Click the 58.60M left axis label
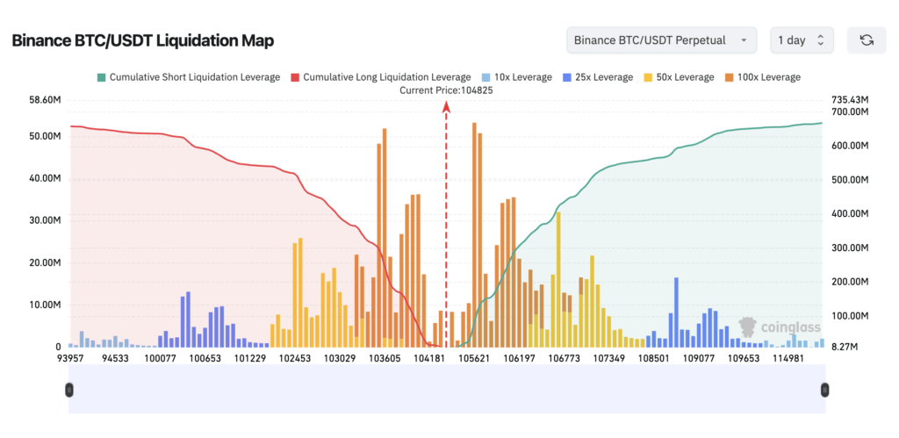Viewport: 899px width, 438px height. click(x=45, y=100)
